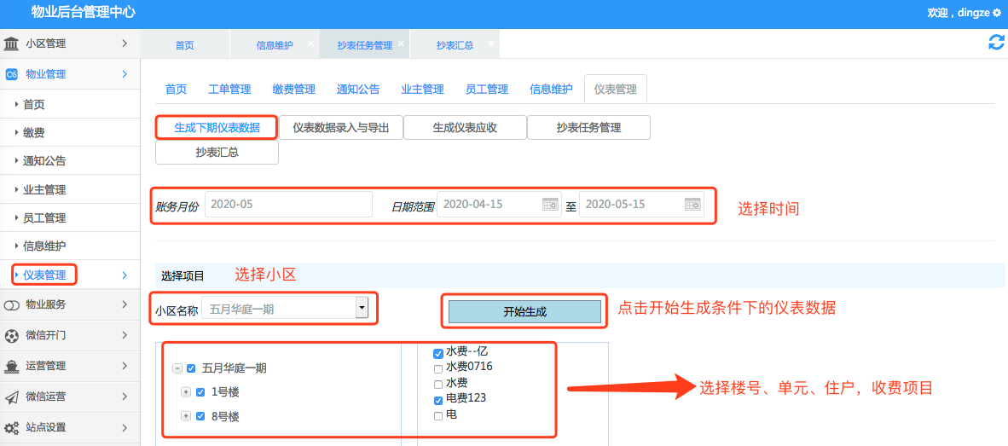
Task: Click the 首页 inner tab
Action: pyautogui.click(x=177, y=90)
